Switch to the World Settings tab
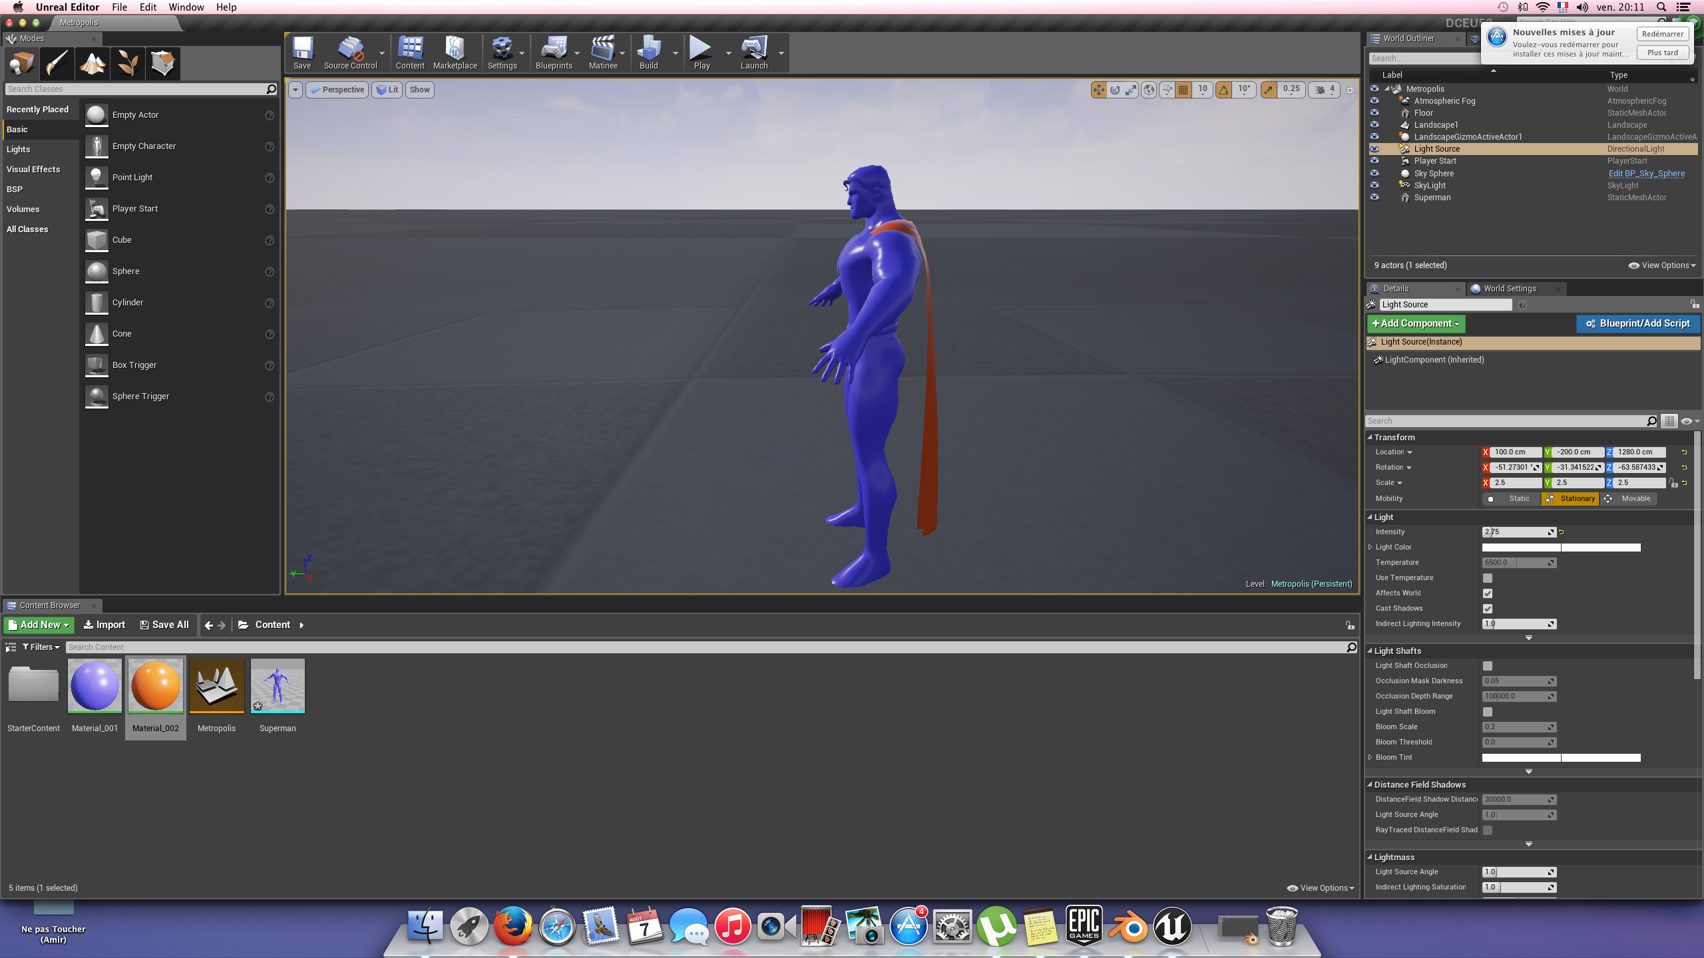The height and width of the screenshot is (958, 1704). [x=1509, y=289]
